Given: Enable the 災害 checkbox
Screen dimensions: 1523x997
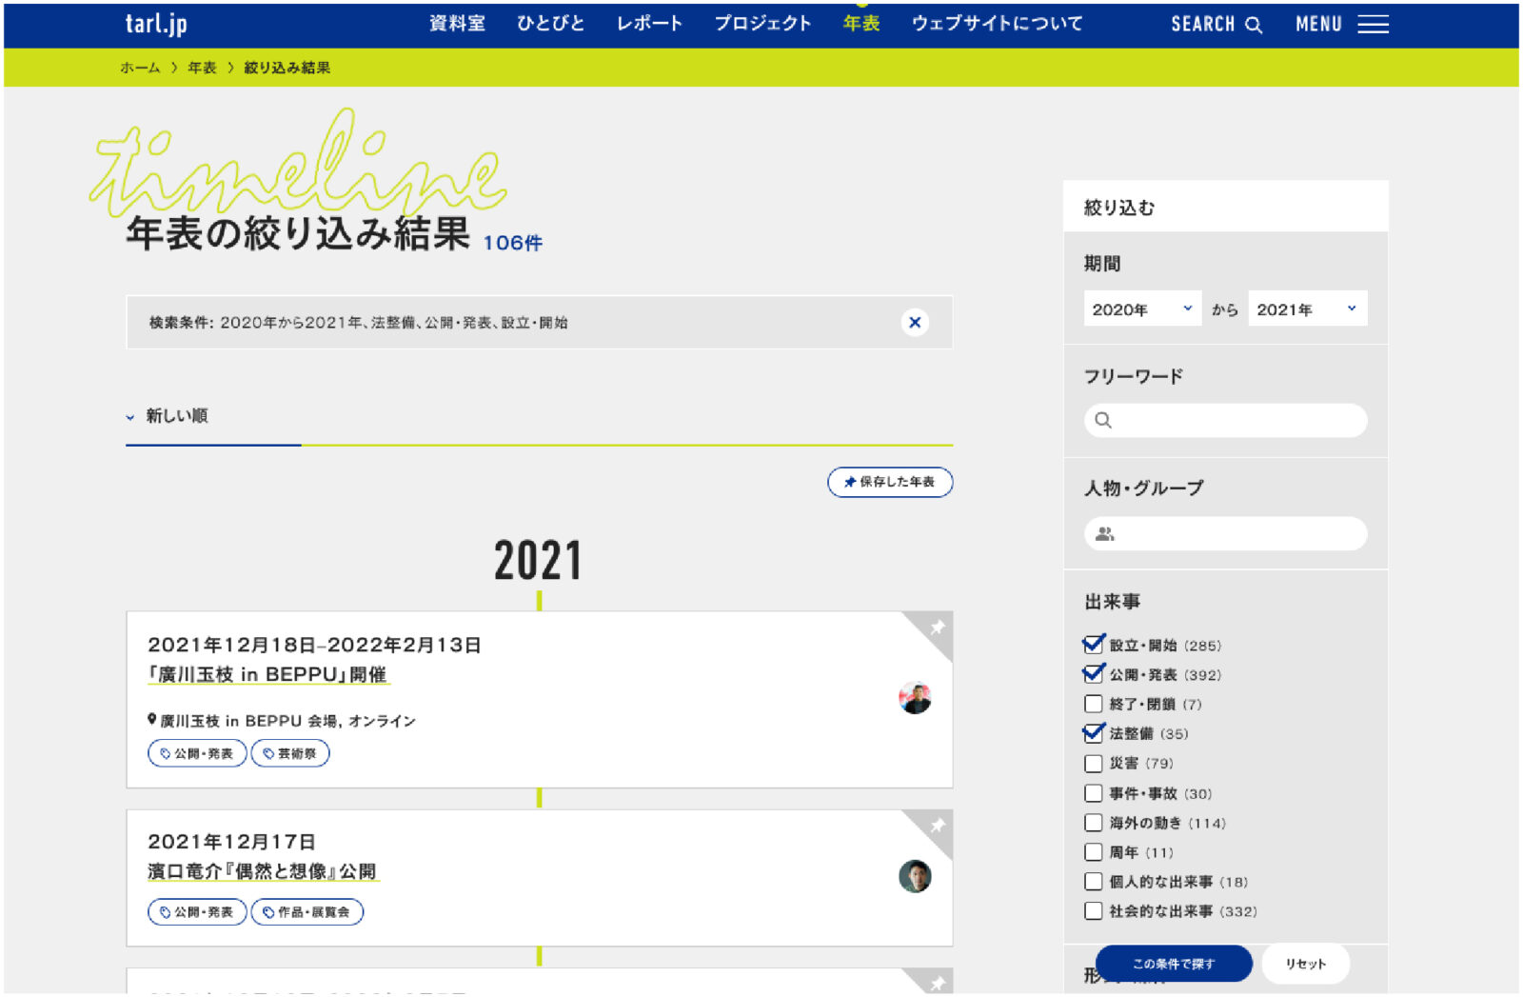Looking at the screenshot, I should click(x=1094, y=764).
